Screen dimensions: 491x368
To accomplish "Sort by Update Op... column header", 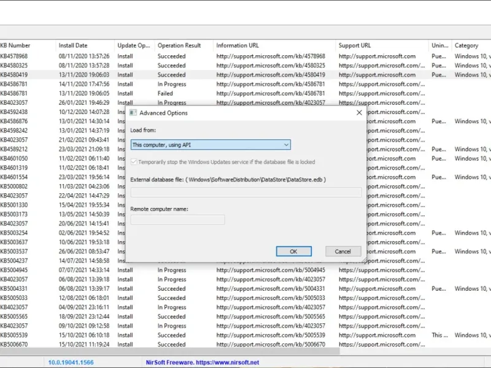I will coord(134,45).
